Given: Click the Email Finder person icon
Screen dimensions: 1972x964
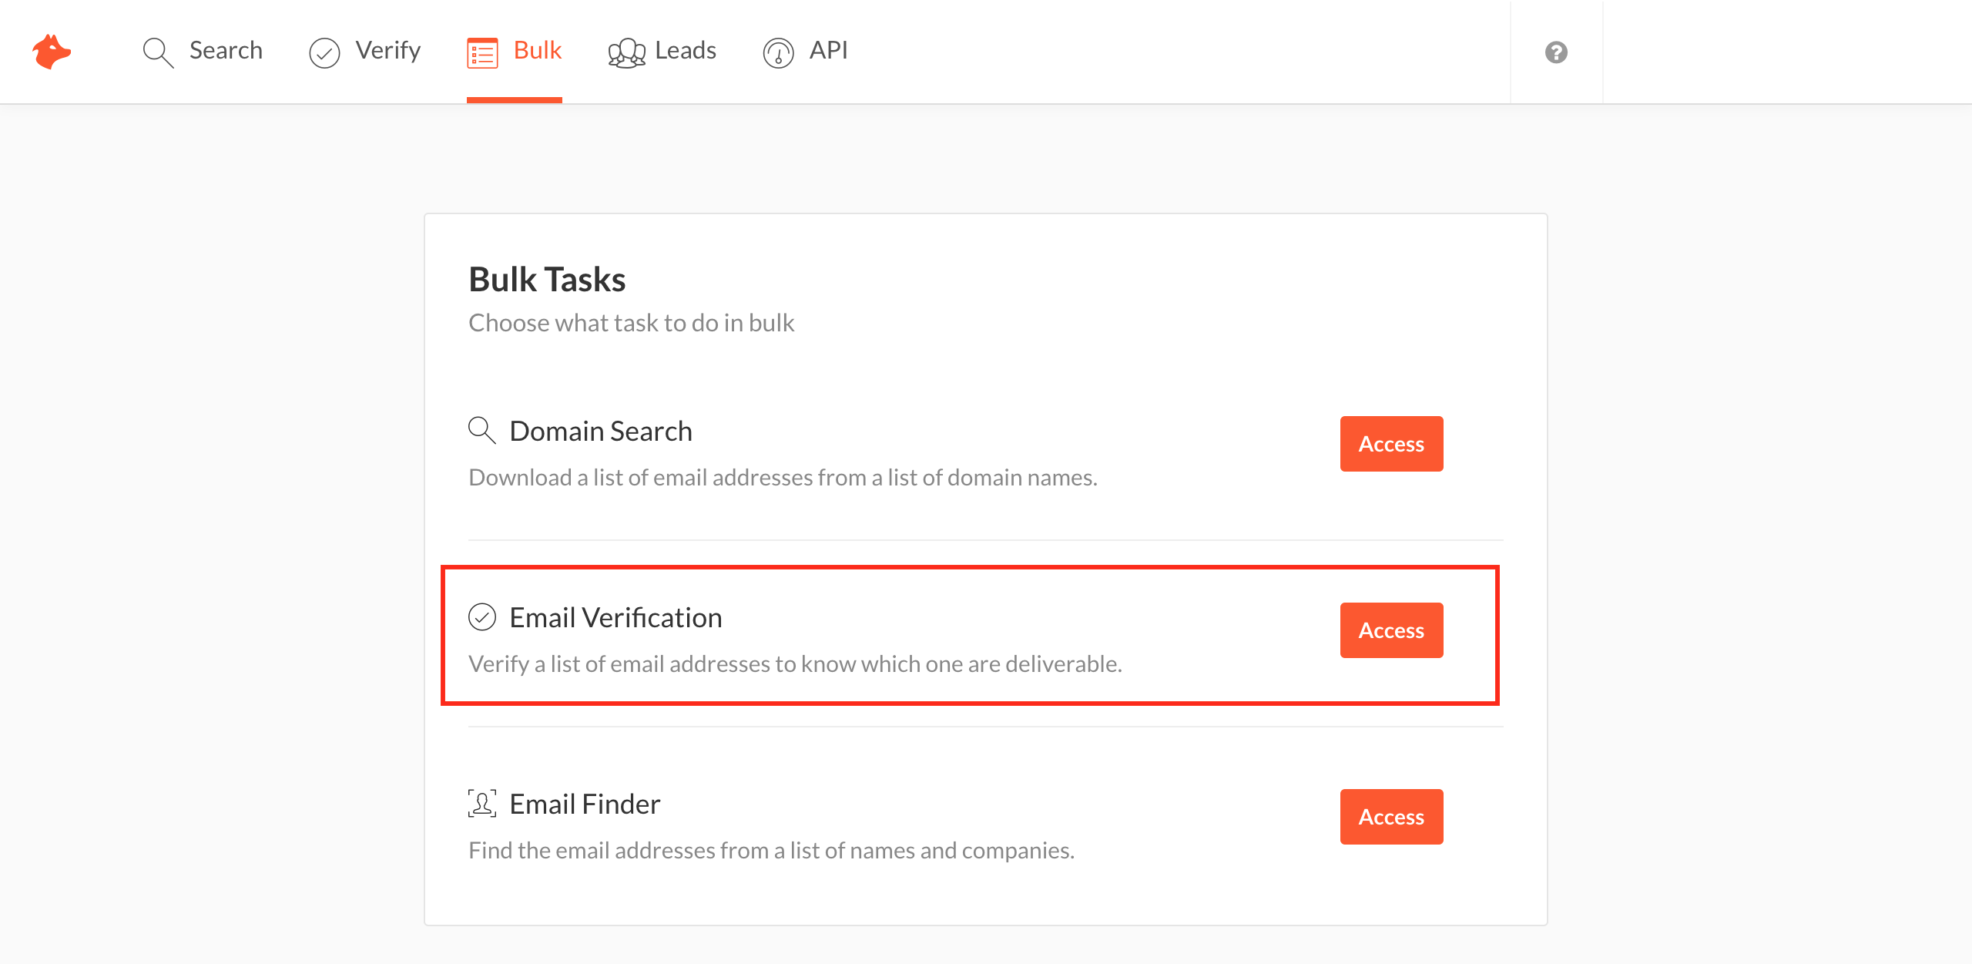Looking at the screenshot, I should coord(482,803).
